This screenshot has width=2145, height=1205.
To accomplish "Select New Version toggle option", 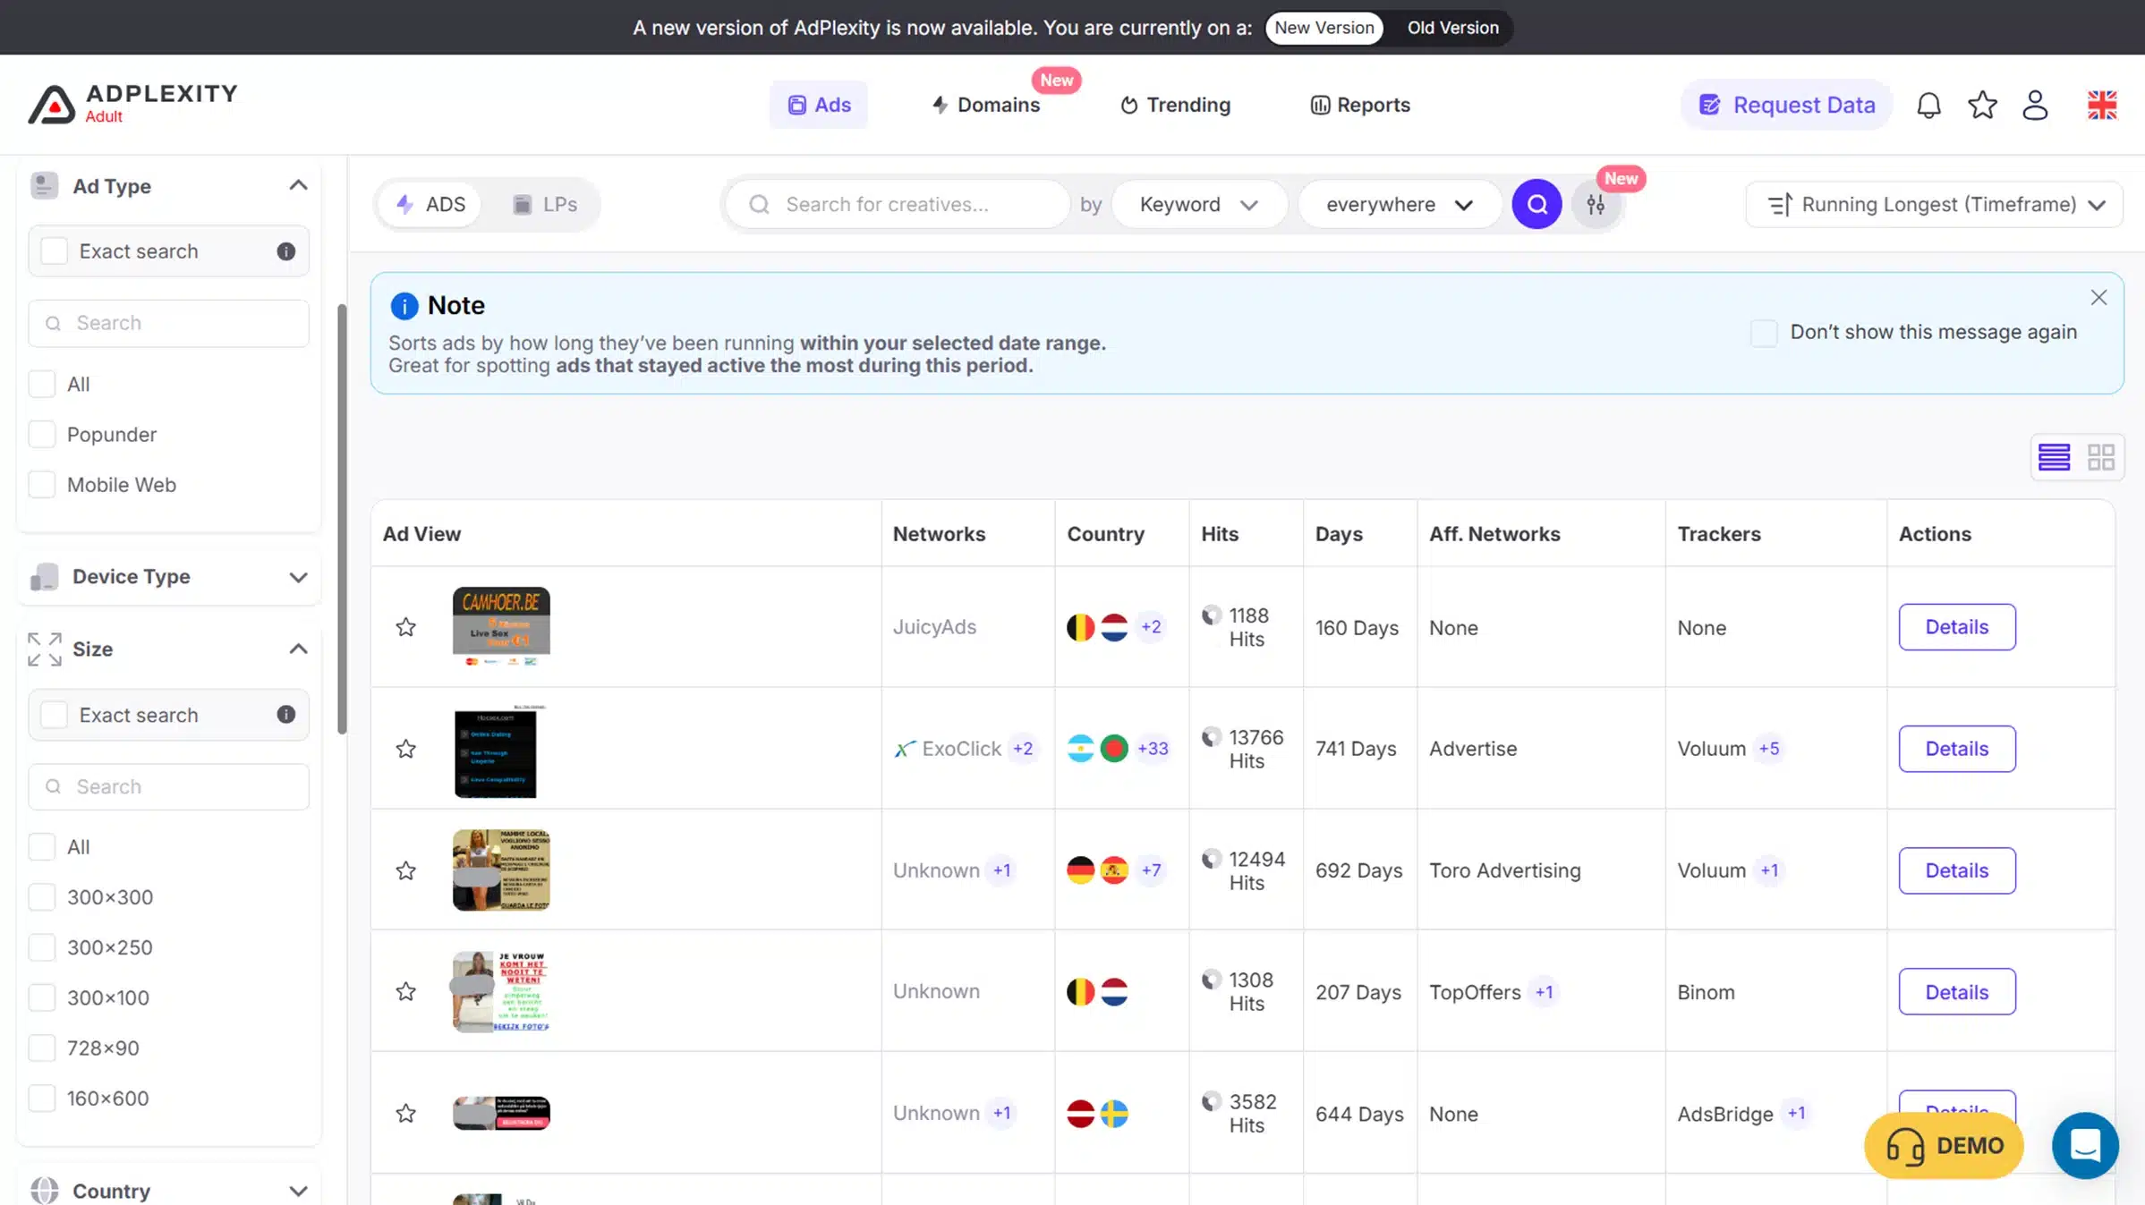I will coord(1324,28).
